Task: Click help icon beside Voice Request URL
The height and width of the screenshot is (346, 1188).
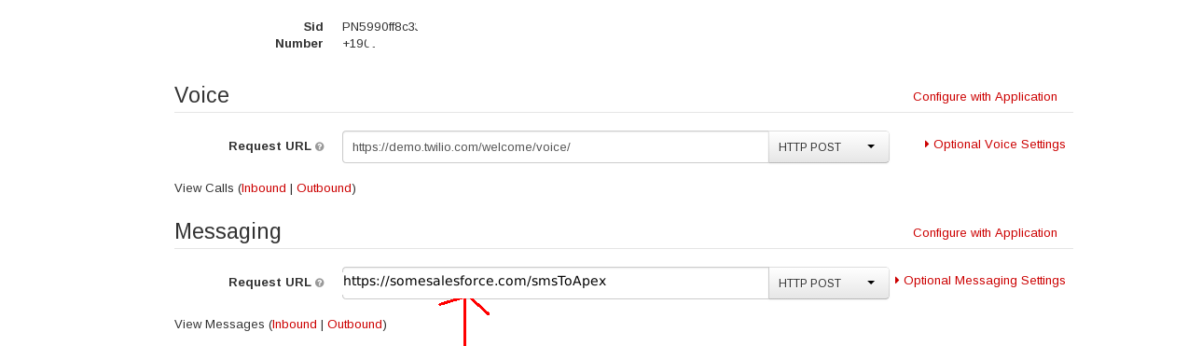Action: point(320,146)
